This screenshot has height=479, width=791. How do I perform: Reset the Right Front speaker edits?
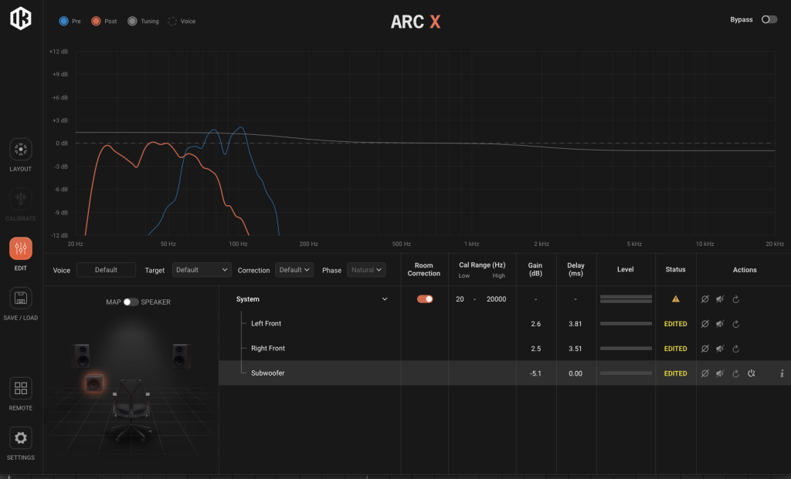735,349
